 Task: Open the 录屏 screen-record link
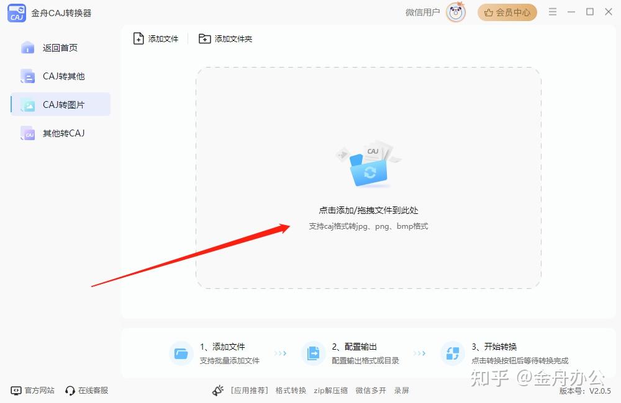(402, 391)
